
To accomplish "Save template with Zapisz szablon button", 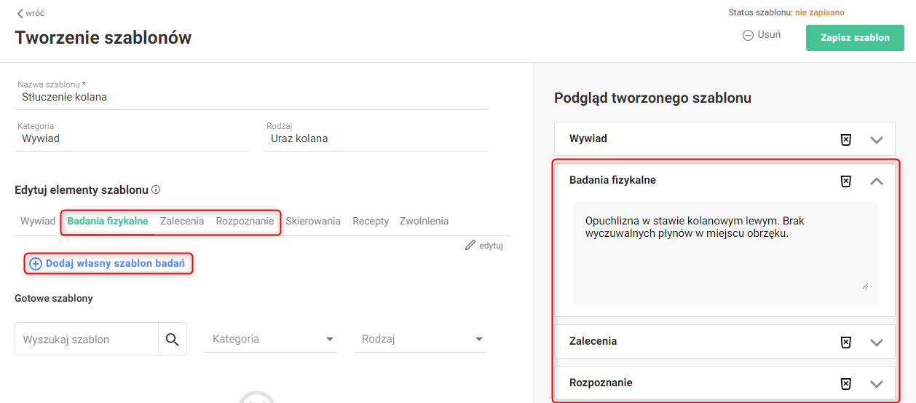I will coord(855,38).
